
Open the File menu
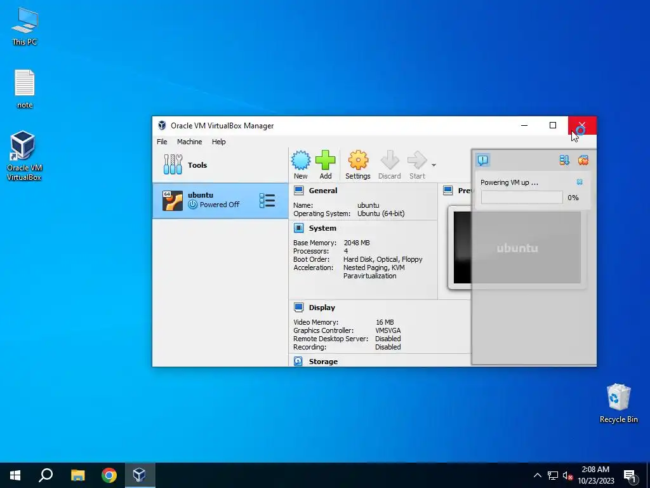162,142
